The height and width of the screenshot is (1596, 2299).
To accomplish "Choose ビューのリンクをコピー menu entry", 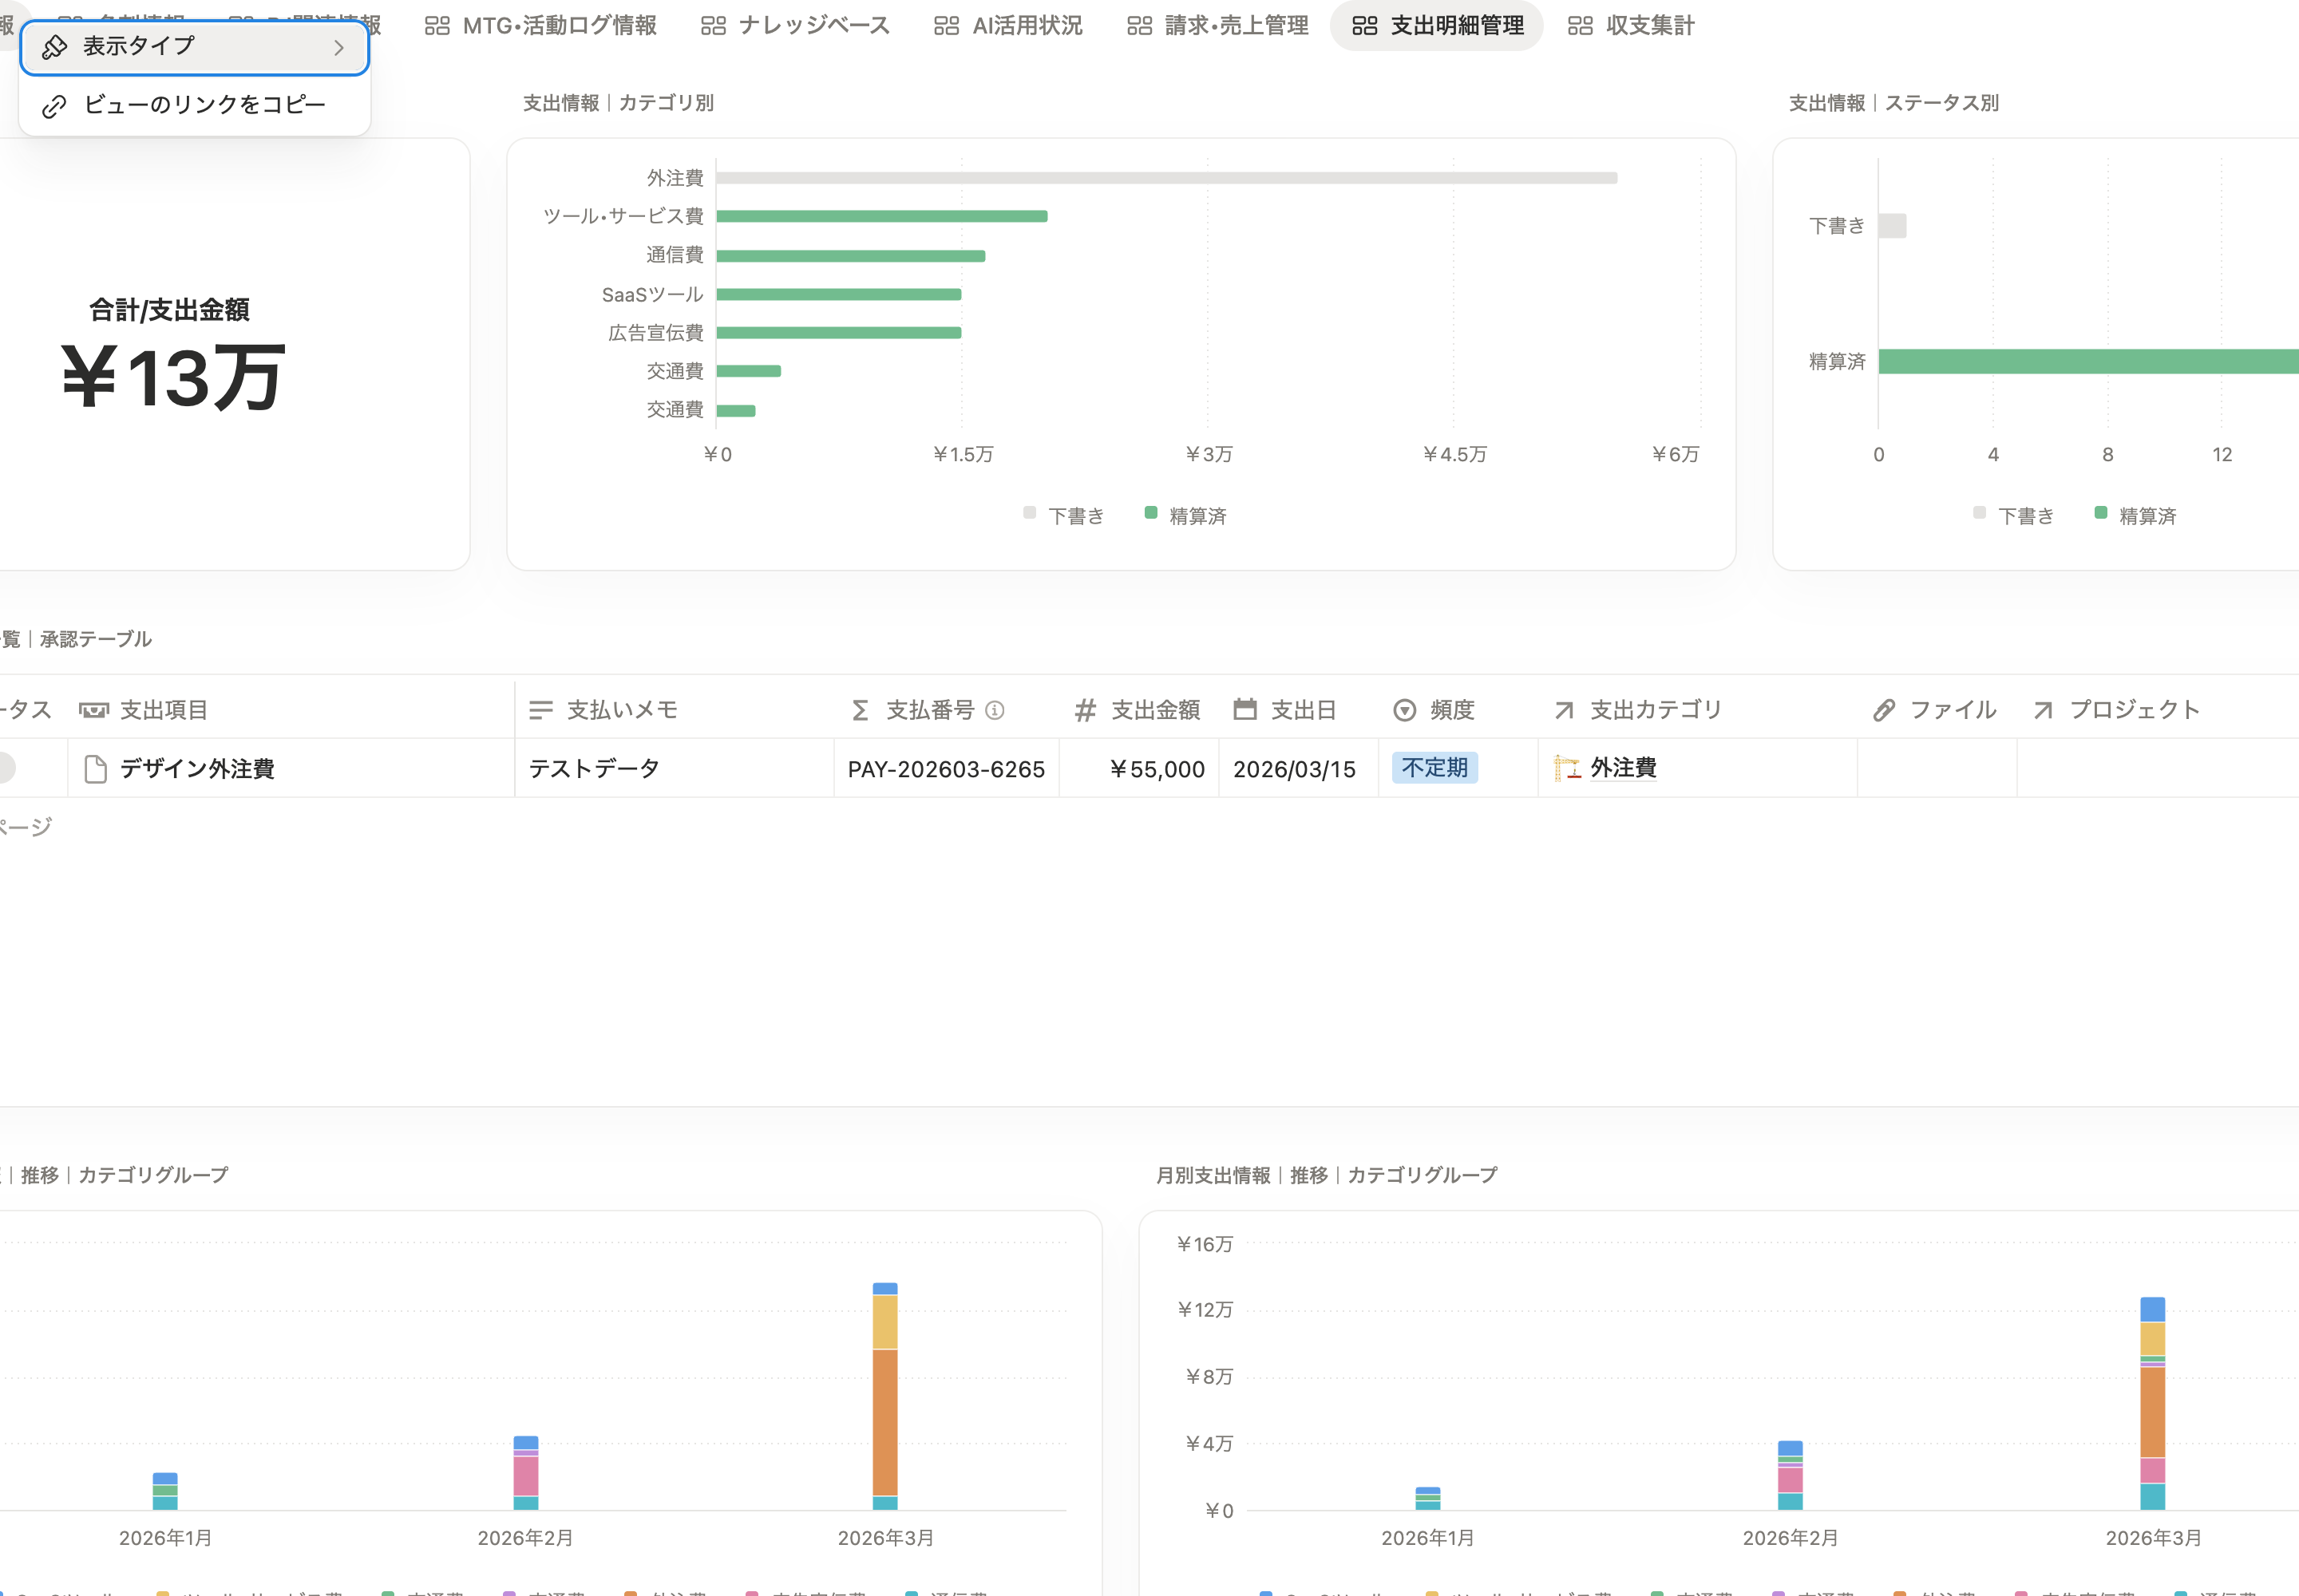I will (195, 105).
